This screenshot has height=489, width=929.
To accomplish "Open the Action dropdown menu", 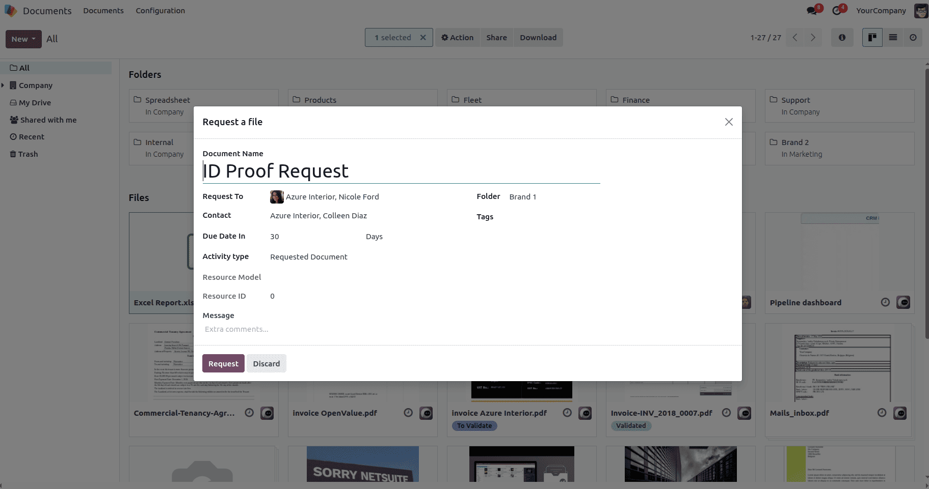I will tap(457, 38).
